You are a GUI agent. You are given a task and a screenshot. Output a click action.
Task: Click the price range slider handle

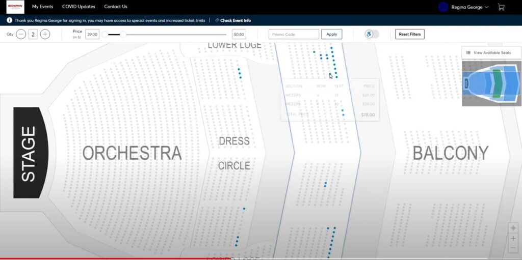pos(123,34)
